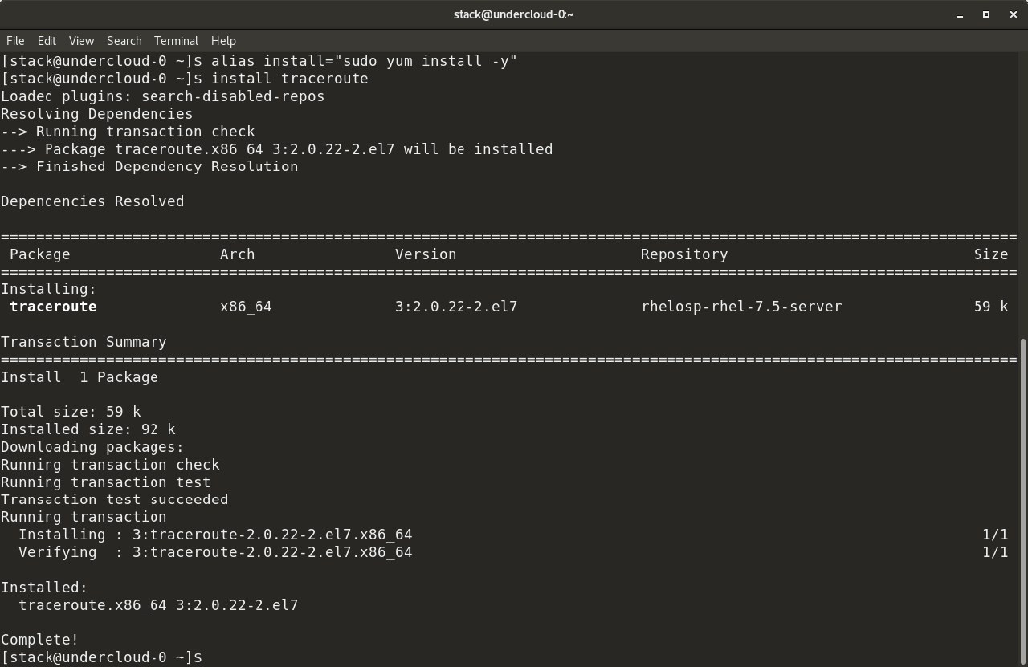Close the terminal window

click(x=1013, y=14)
